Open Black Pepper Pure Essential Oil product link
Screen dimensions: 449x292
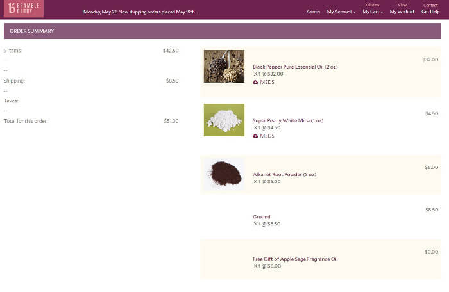pos(296,67)
